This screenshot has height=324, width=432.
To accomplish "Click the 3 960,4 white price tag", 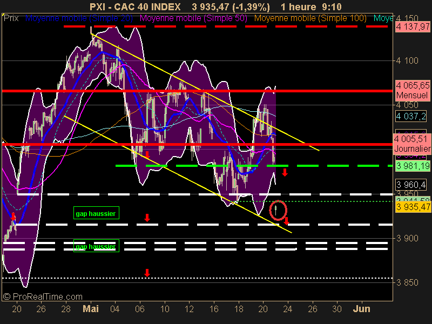I will click(x=411, y=184).
